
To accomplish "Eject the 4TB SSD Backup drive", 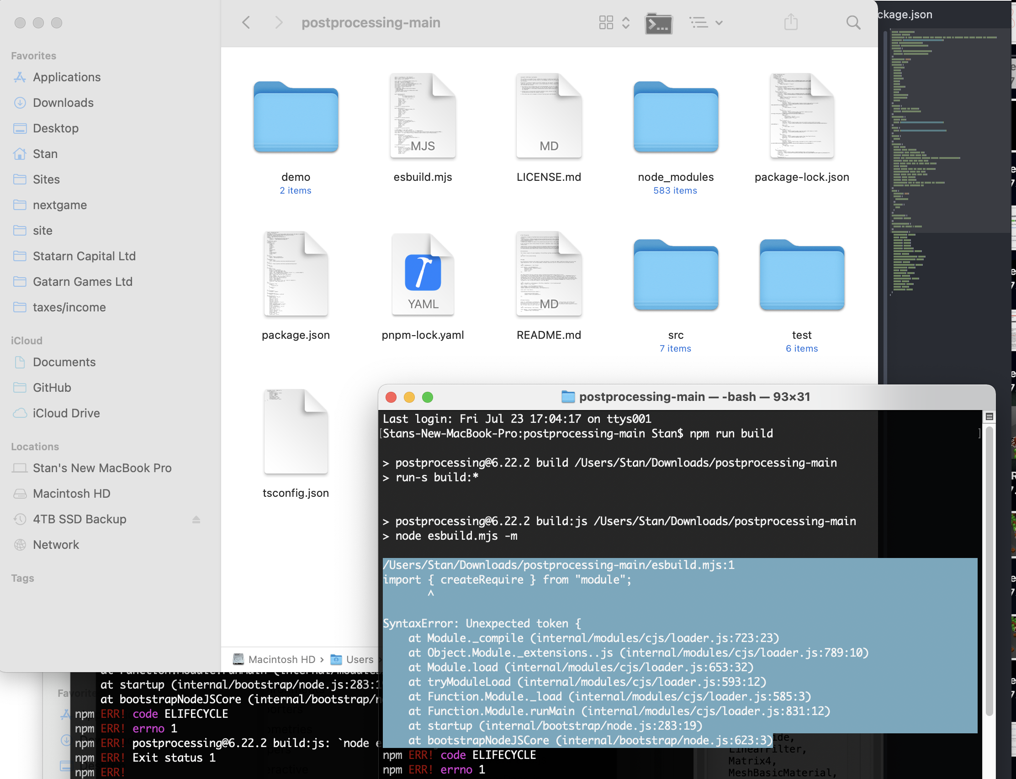I will 196,519.
